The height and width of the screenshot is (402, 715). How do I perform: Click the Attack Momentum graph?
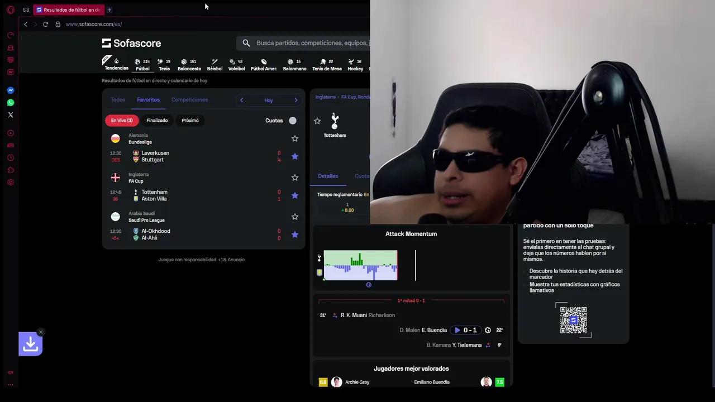point(360,265)
